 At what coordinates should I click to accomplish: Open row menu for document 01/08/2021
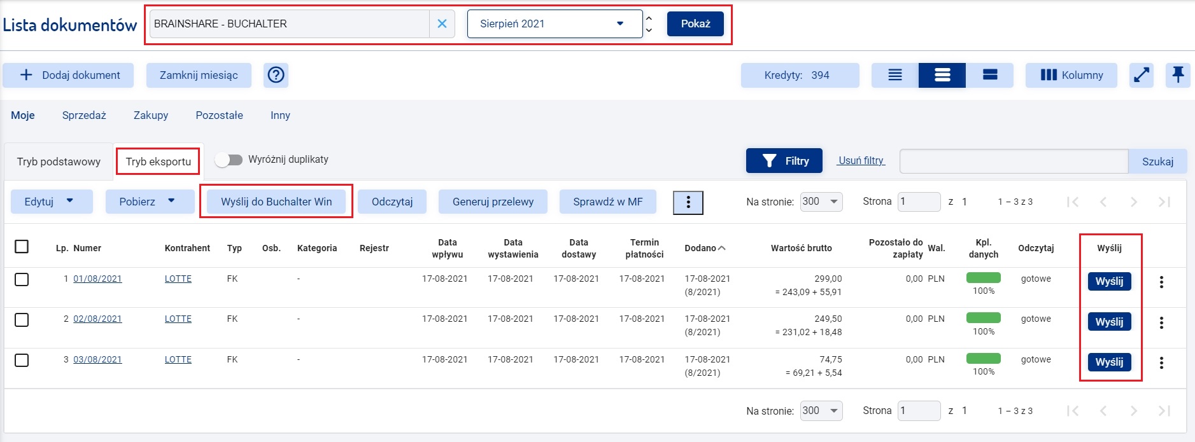[1161, 282]
